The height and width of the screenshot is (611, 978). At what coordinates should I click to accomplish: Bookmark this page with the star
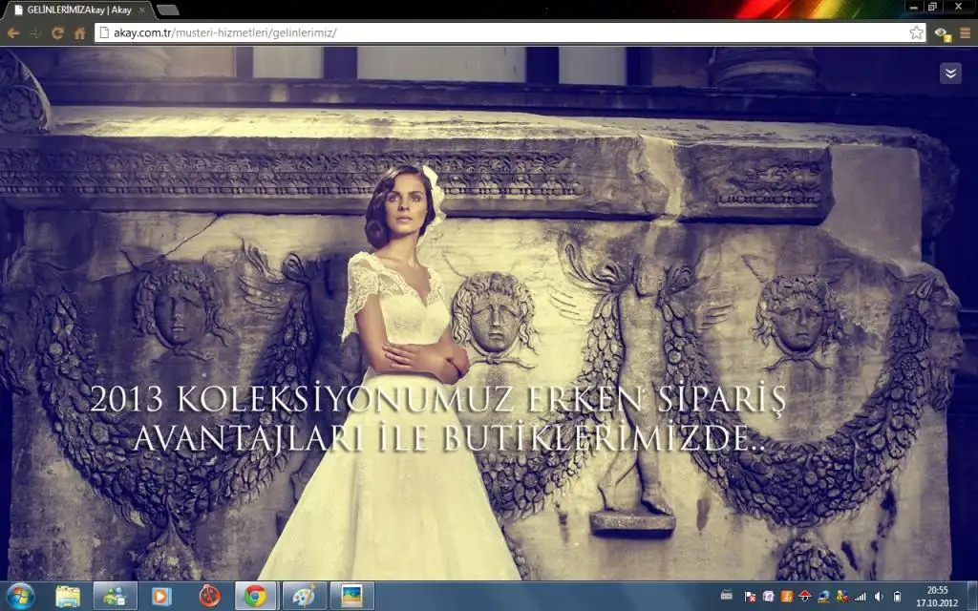916,33
